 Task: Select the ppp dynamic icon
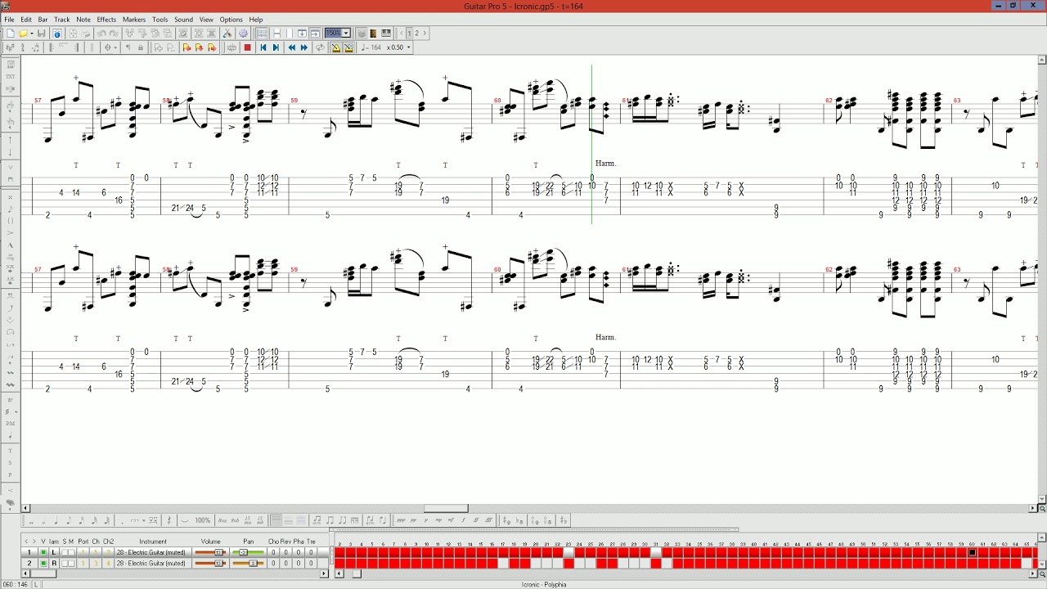pos(401,520)
